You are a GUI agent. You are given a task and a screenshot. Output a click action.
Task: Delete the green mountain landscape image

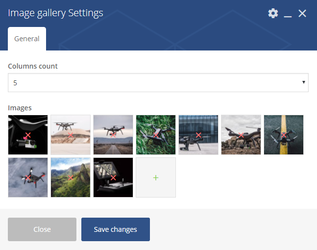click(x=71, y=177)
